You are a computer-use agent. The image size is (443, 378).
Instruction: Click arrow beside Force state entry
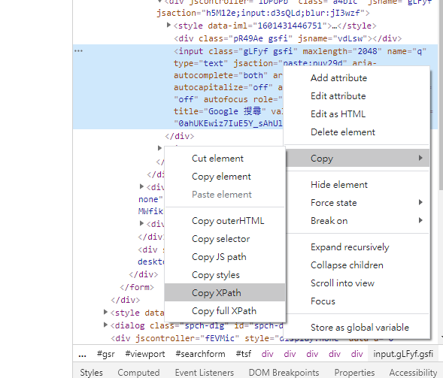coord(420,202)
